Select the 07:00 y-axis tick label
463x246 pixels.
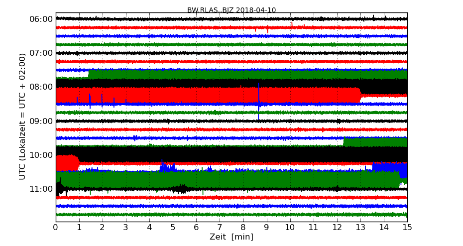41,53
